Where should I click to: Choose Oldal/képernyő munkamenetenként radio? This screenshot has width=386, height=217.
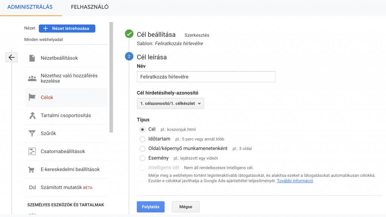142,149
